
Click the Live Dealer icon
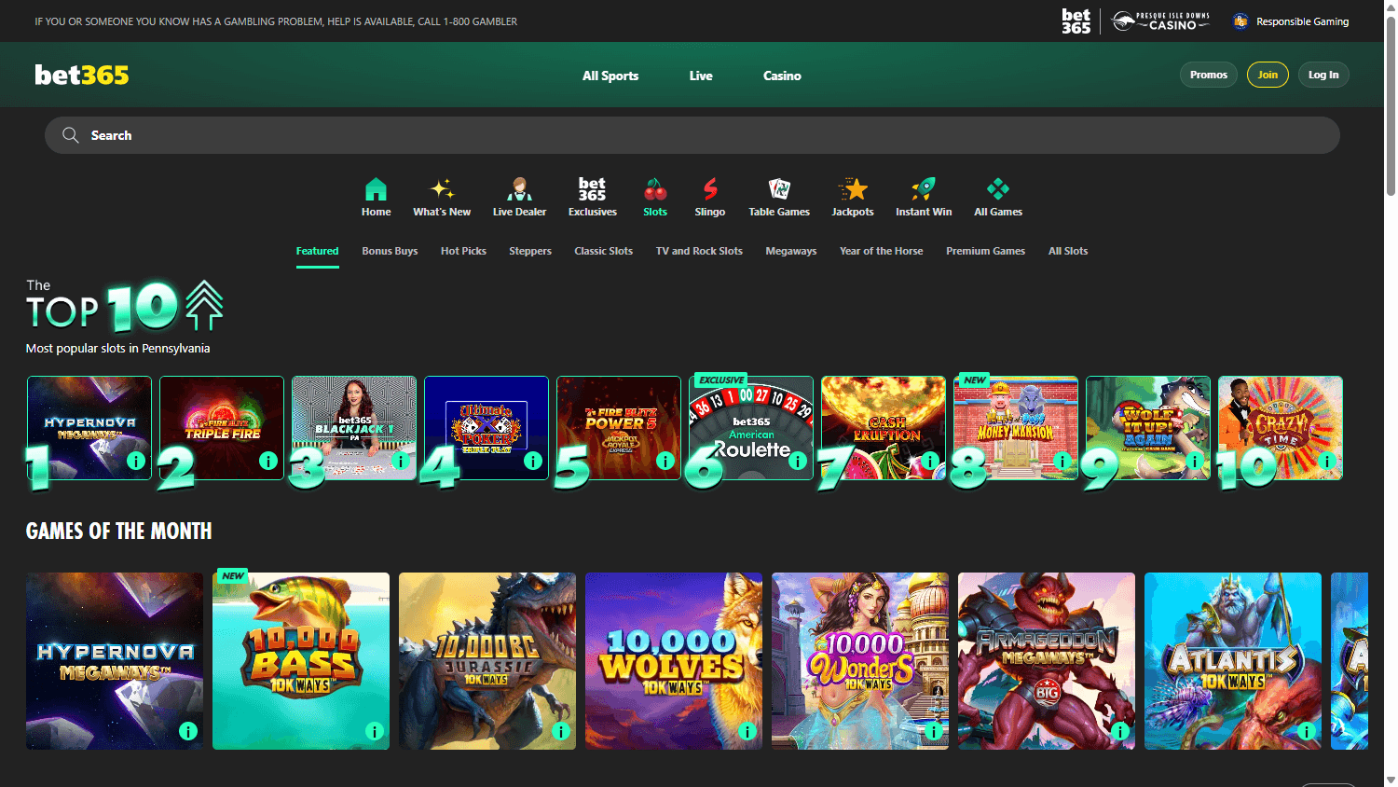click(x=519, y=196)
